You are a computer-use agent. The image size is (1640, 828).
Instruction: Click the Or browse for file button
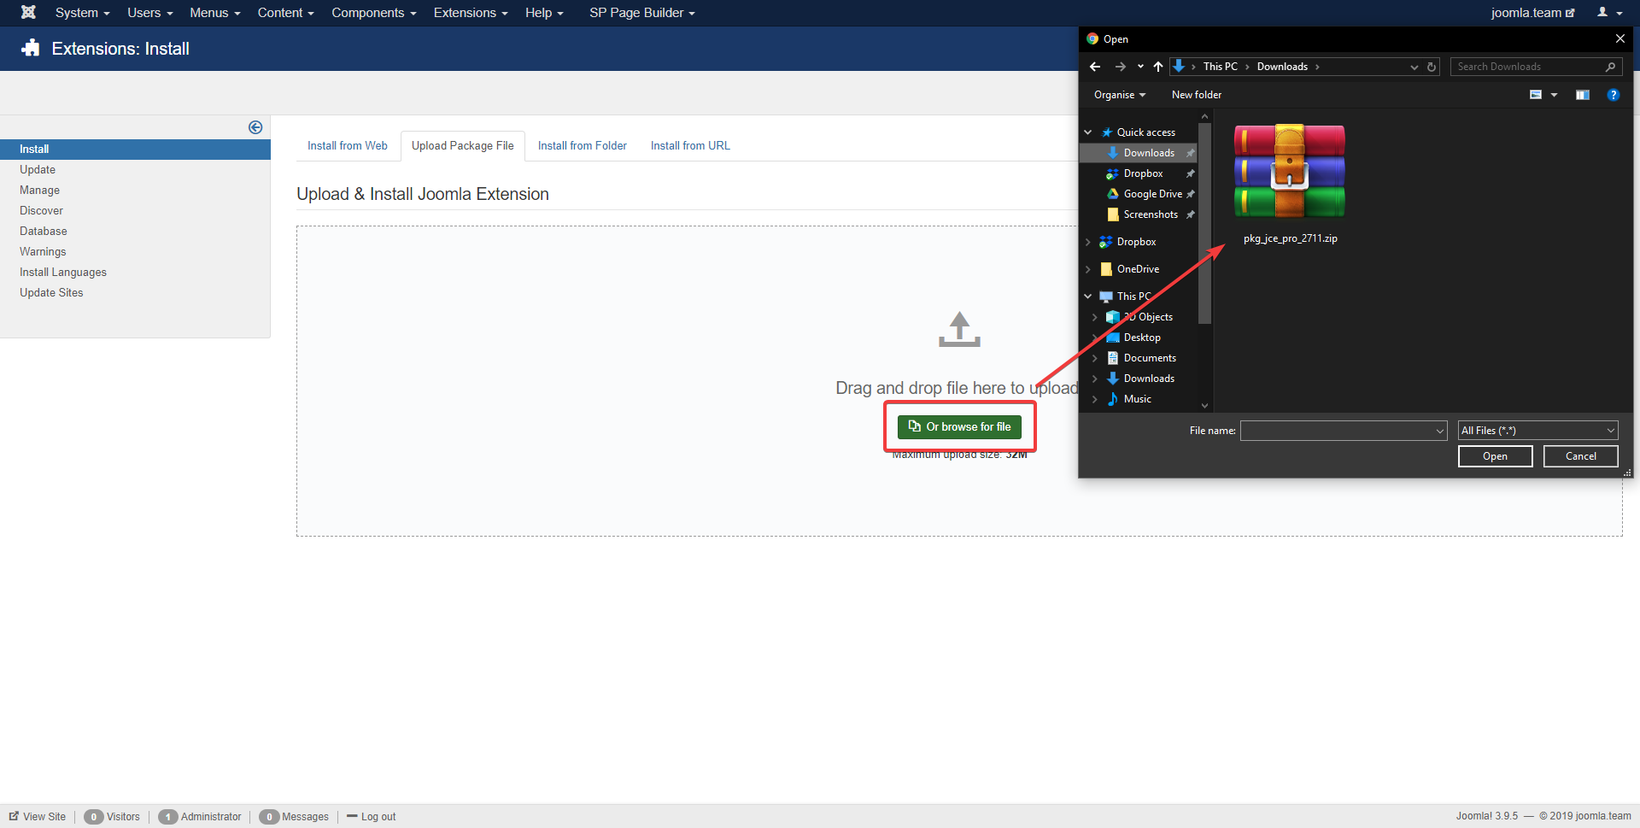(959, 427)
